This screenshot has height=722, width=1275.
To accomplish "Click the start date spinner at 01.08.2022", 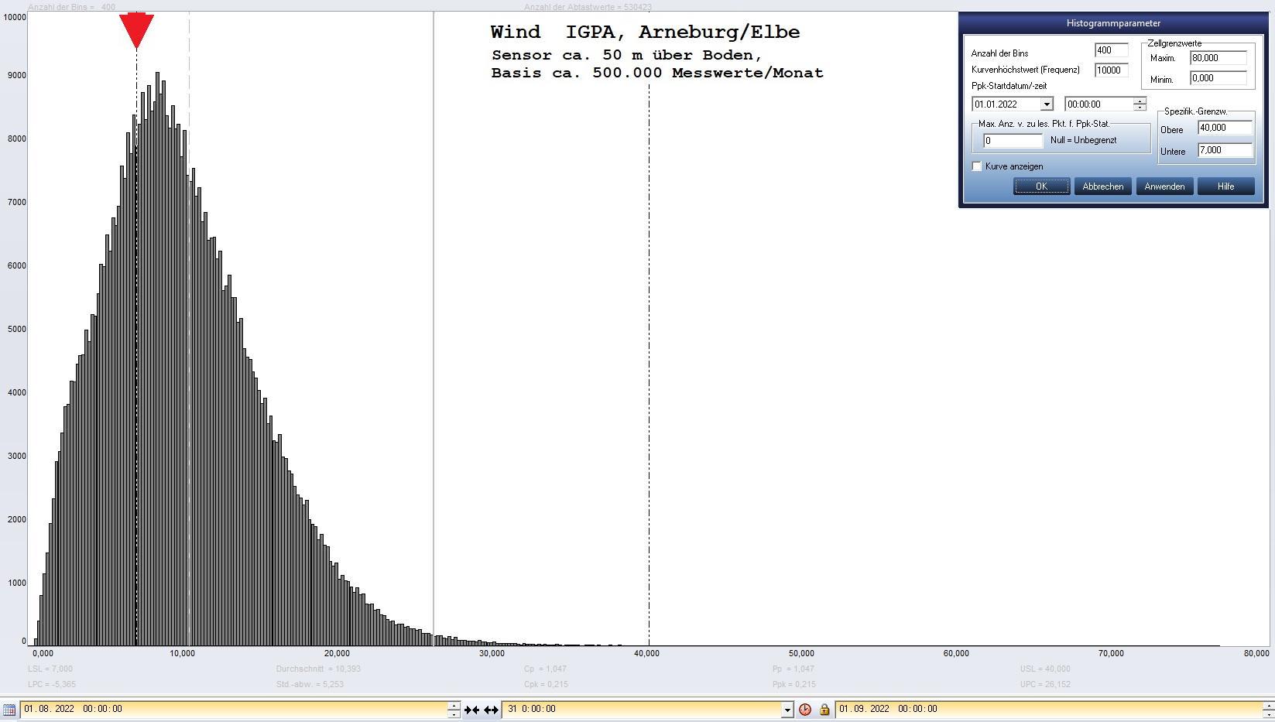I will 454,710.
